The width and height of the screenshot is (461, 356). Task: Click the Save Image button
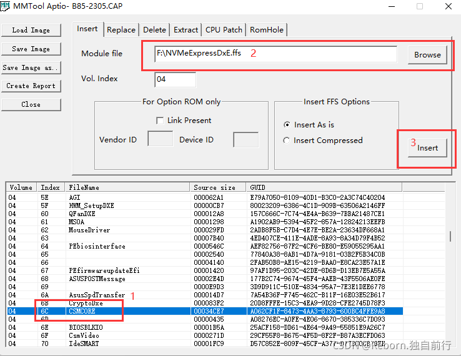31,49
